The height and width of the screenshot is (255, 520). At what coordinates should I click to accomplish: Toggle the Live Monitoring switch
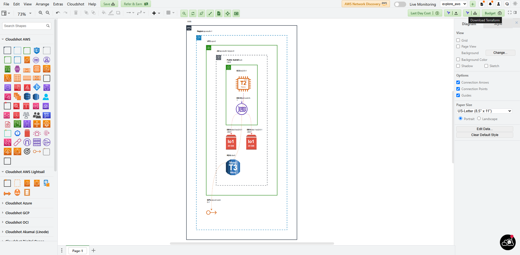400,4
